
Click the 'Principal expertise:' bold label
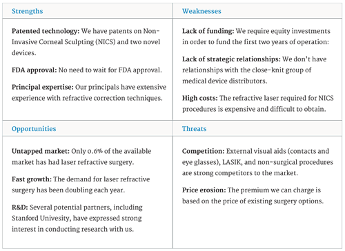click(43, 87)
